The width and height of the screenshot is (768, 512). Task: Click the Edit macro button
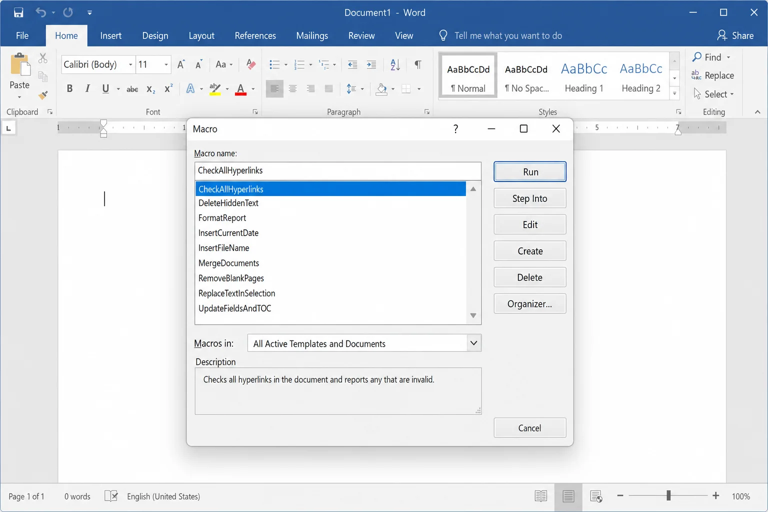(530, 224)
